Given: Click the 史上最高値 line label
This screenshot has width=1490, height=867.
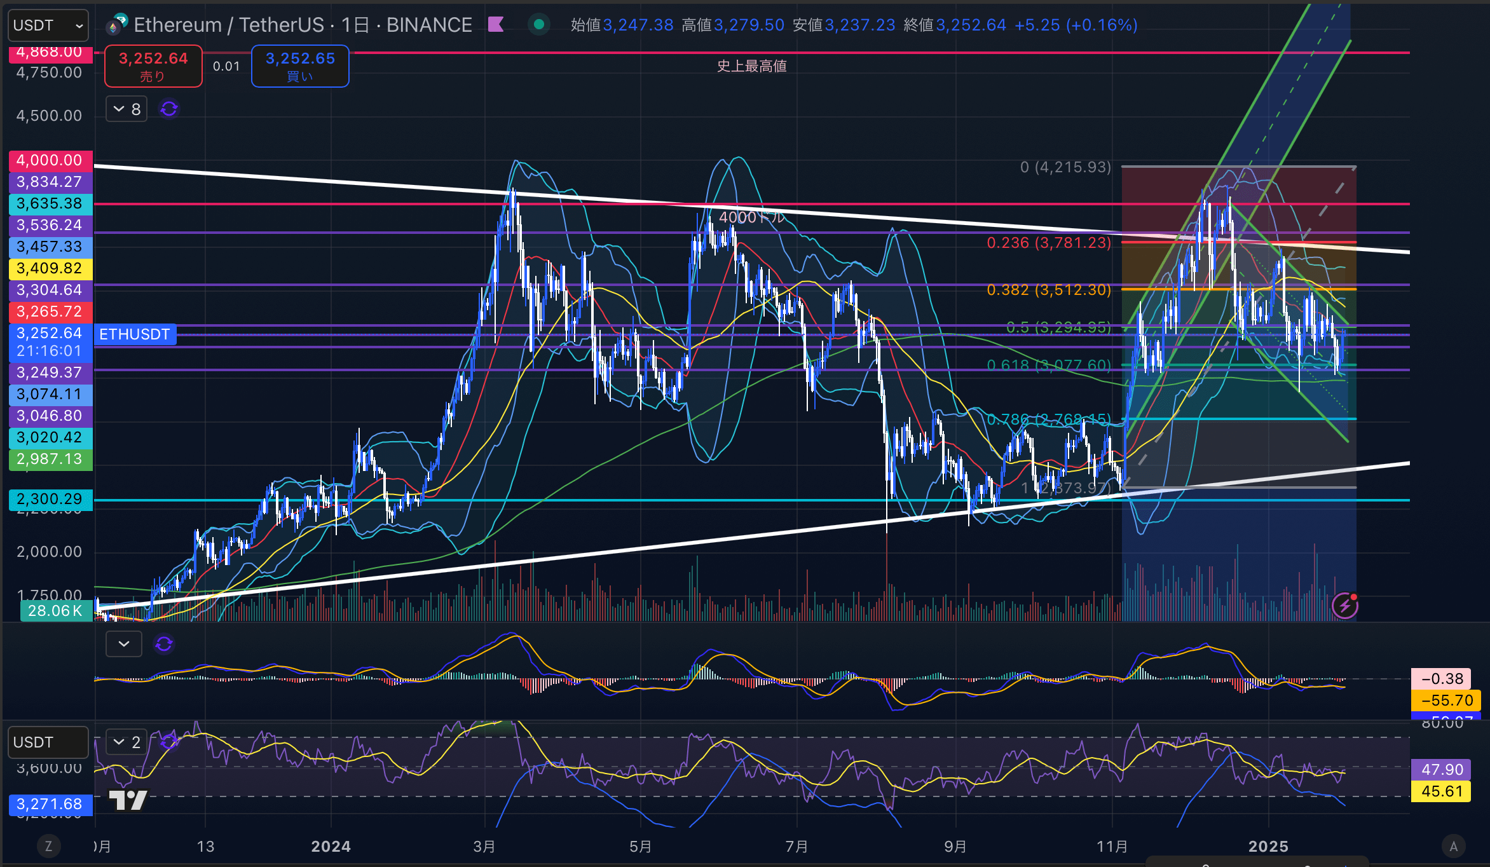Looking at the screenshot, I should click(x=752, y=66).
